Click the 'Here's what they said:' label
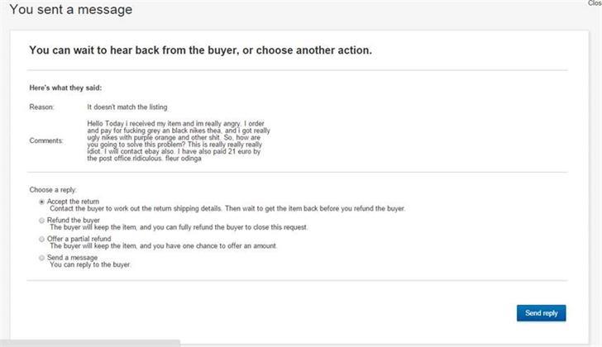This screenshot has width=602, height=347. (x=65, y=88)
